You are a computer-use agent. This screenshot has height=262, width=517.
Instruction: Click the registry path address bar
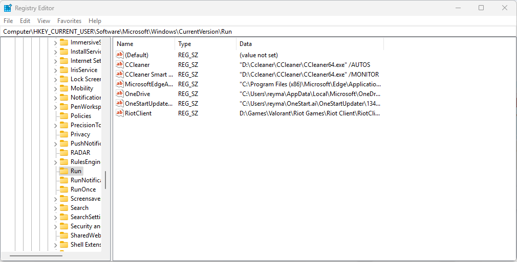(258, 32)
